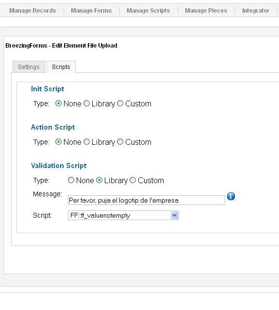Open the Script dropdown arrow
Viewport: 279px width, 310px height.
click(x=174, y=215)
